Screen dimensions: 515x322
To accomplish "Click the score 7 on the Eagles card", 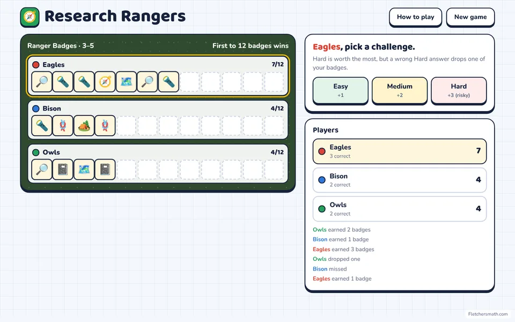I will coord(478,151).
